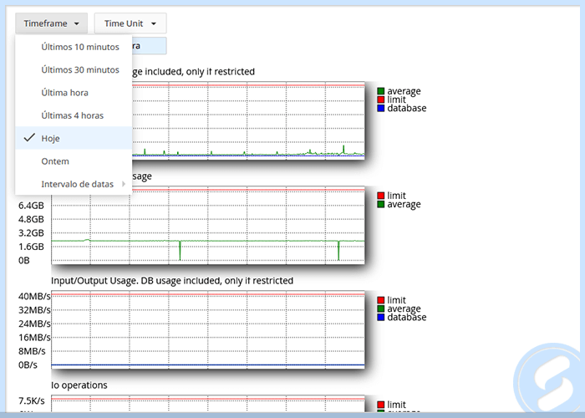The width and height of the screenshot is (585, 418).
Task: Click the 40MB/s axis label
Action: coord(34,296)
